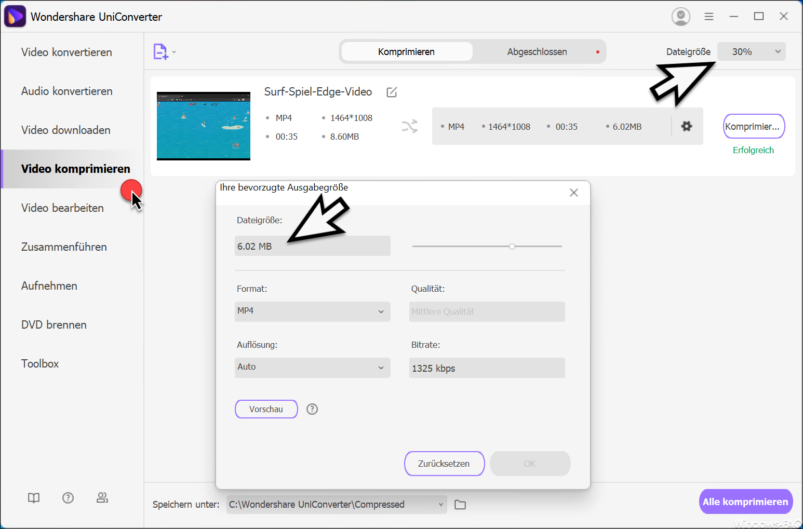803x529 pixels.
Task: Open the Format MP4 dropdown
Action: pyautogui.click(x=313, y=311)
